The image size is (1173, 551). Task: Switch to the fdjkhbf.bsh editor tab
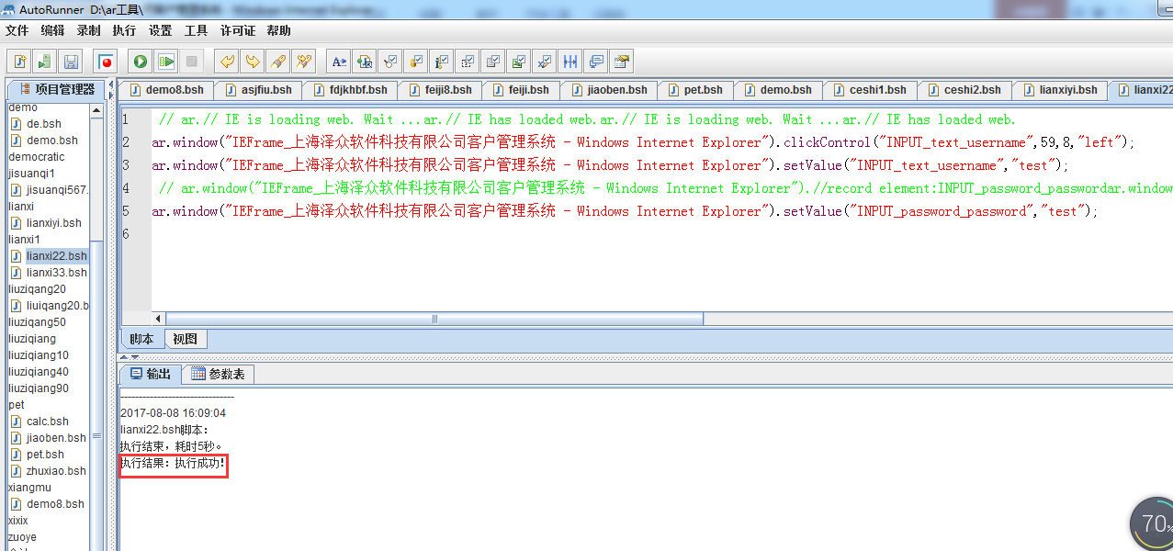(x=352, y=90)
